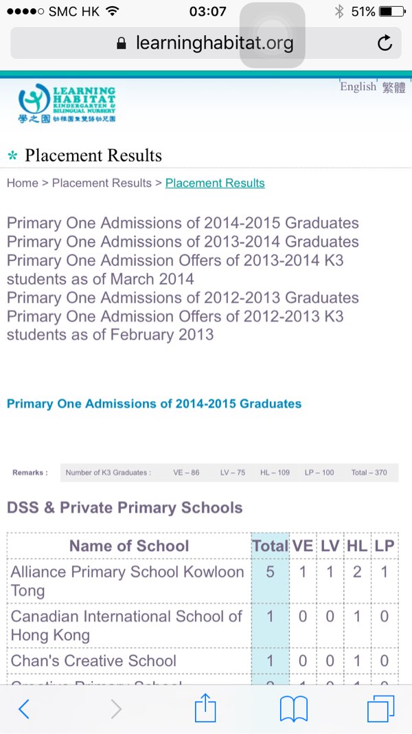Tap the Alliance Primary School Kowloon Tong row
This screenshot has height=734, width=412.
[x=128, y=581]
